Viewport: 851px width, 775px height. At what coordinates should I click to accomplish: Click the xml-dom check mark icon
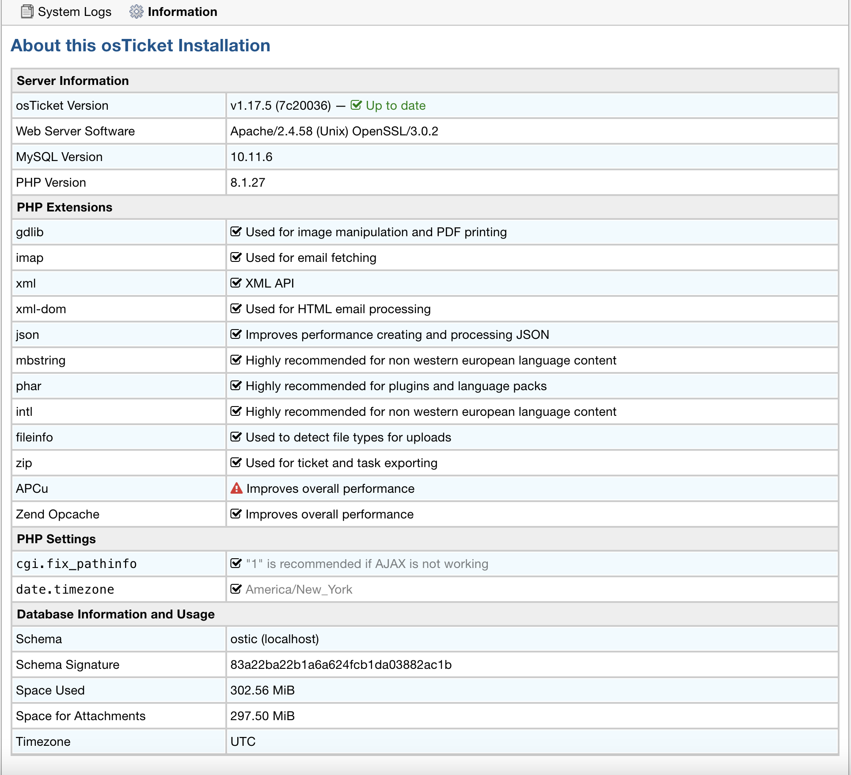click(236, 309)
